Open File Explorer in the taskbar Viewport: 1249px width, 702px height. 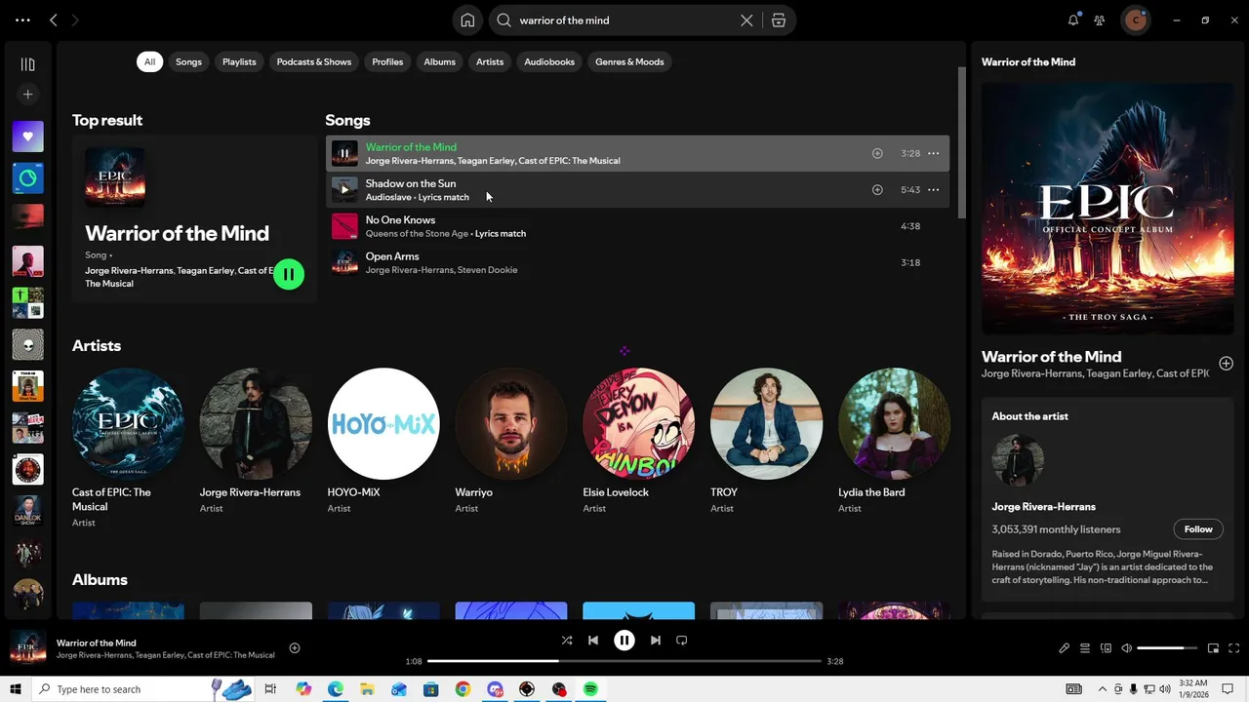click(367, 689)
